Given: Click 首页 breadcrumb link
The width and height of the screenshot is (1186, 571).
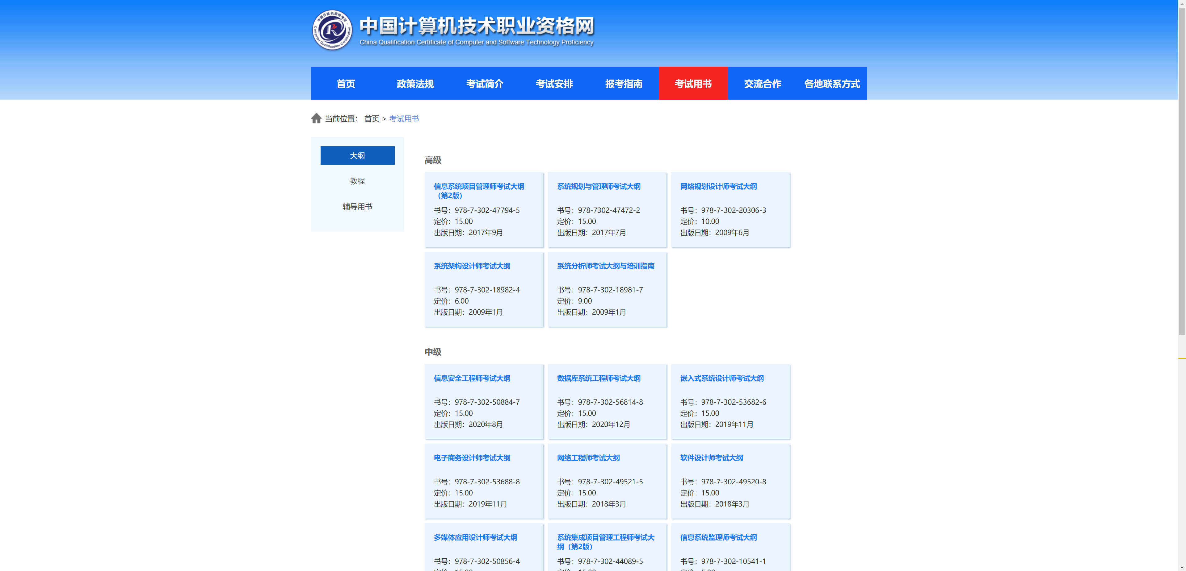Looking at the screenshot, I should point(372,119).
